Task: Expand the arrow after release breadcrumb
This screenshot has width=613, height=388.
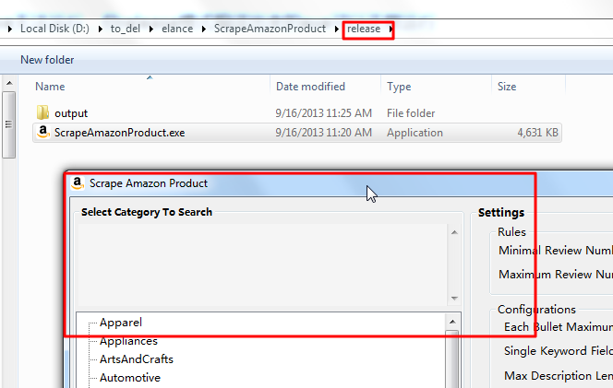Action: coord(391,29)
